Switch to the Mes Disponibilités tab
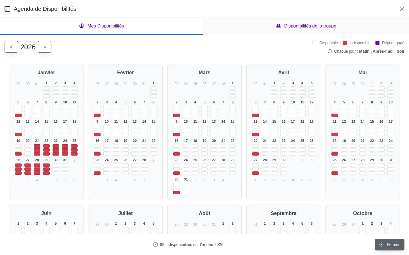Viewport: 409px width, 255px height. coord(102,26)
